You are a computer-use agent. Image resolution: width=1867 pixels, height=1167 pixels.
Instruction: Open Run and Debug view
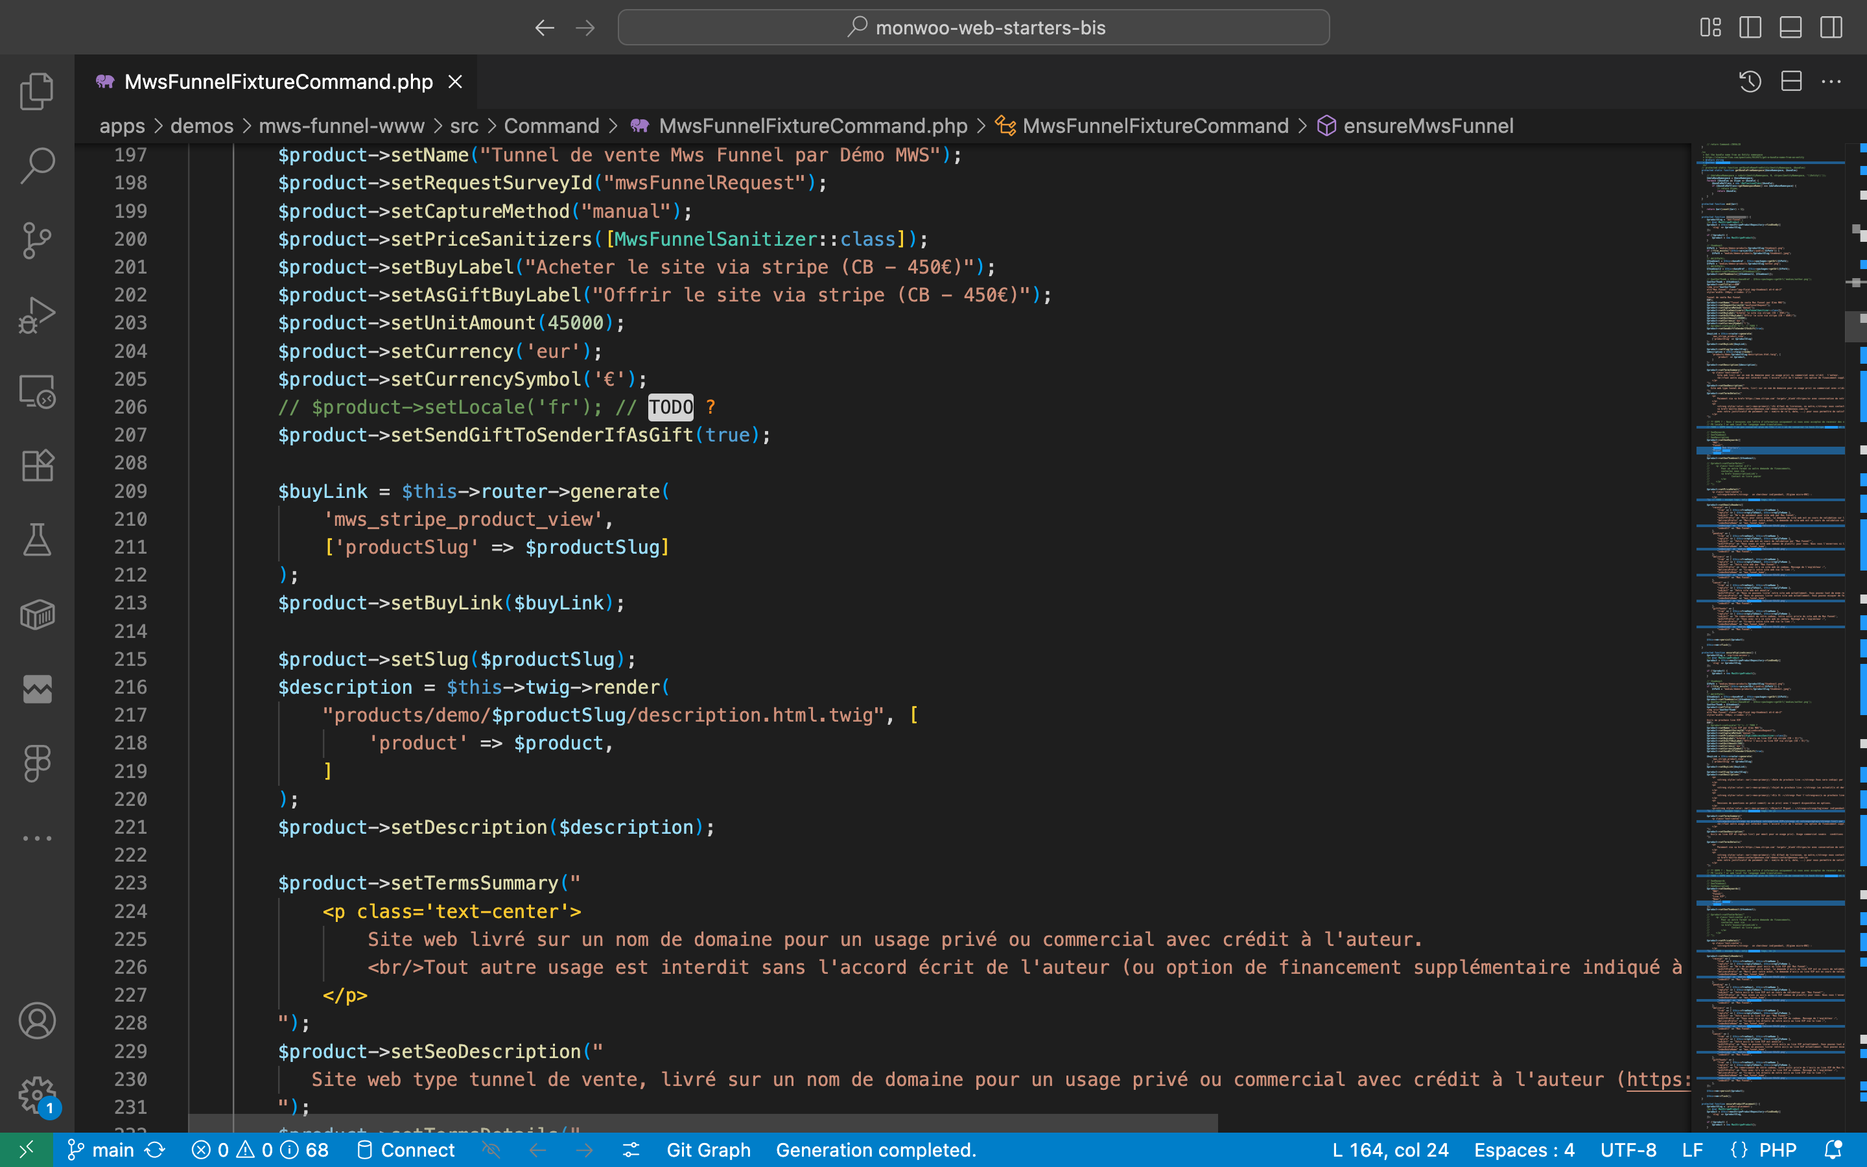(x=36, y=316)
